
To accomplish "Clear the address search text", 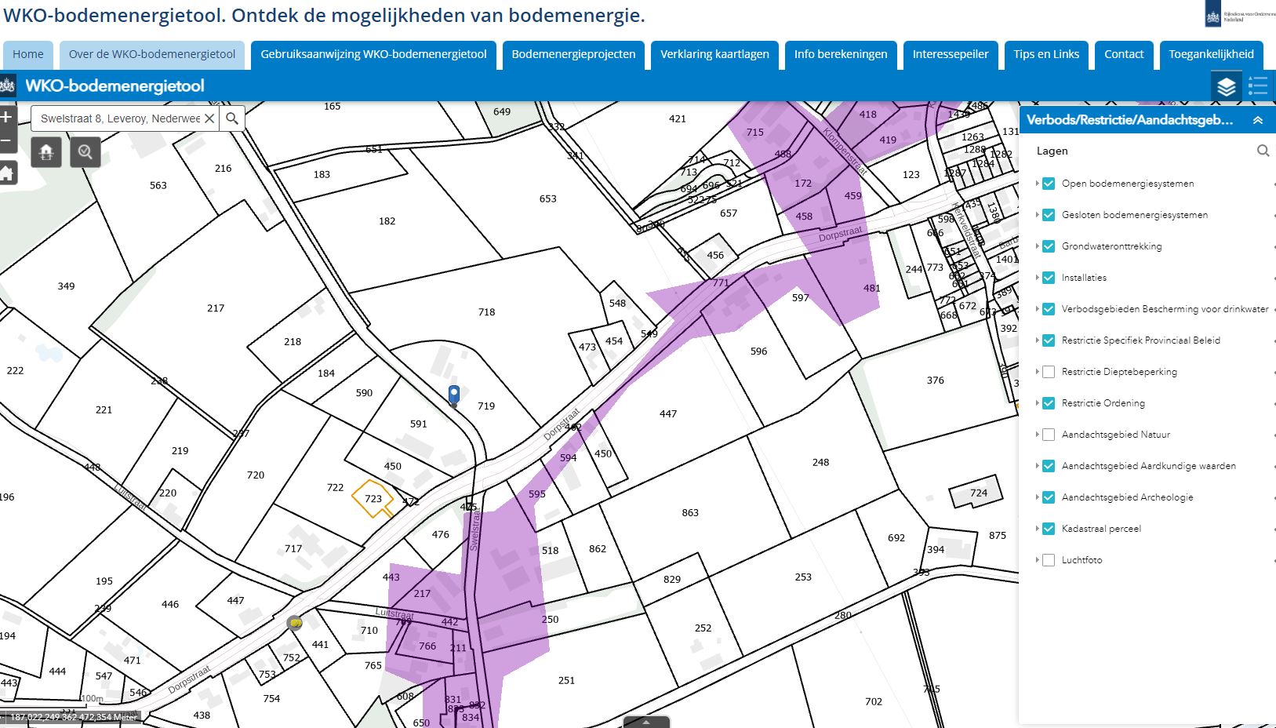I will click(x=209, y=118).
